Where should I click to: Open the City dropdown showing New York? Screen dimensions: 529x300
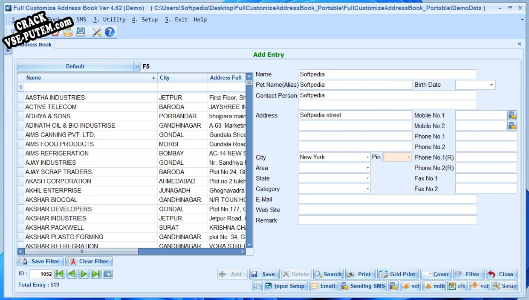367,157
